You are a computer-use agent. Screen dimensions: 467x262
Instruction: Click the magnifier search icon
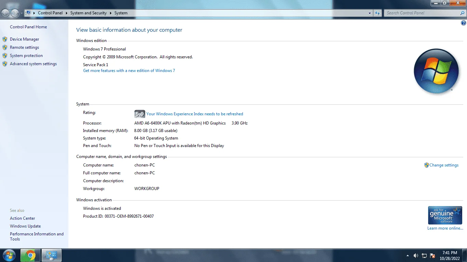pyautogui.click(x=463, y=13)
